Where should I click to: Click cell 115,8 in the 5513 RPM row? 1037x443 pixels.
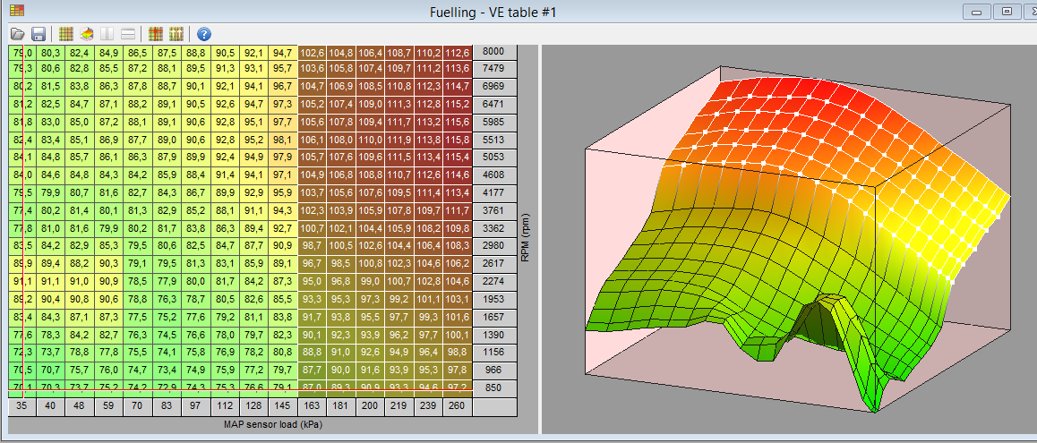[458, 140]
